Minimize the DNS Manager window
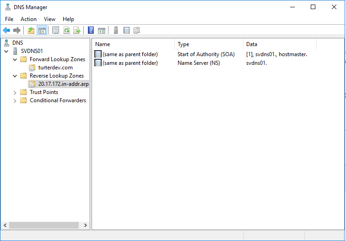This screenshot has height=241, width=346. (x=292, y=7)
